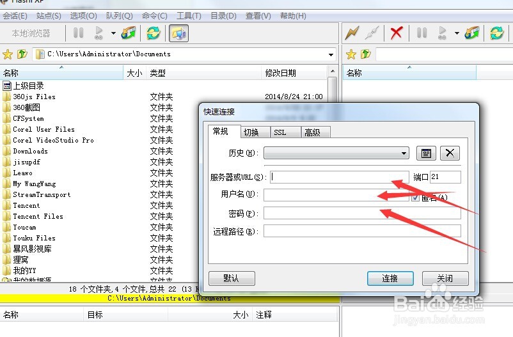Open the 会话(E) menu

coord(15,16)
